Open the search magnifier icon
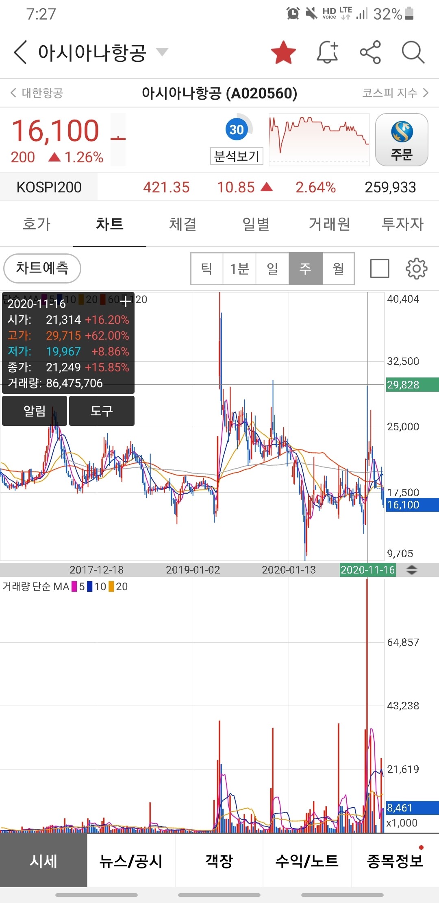This screenshot has height=903, width=439. point(413,52)
